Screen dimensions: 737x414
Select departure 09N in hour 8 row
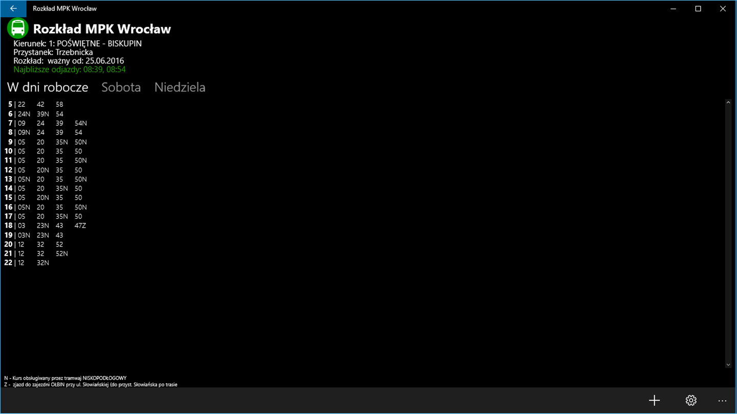click(x=24, y=132)
